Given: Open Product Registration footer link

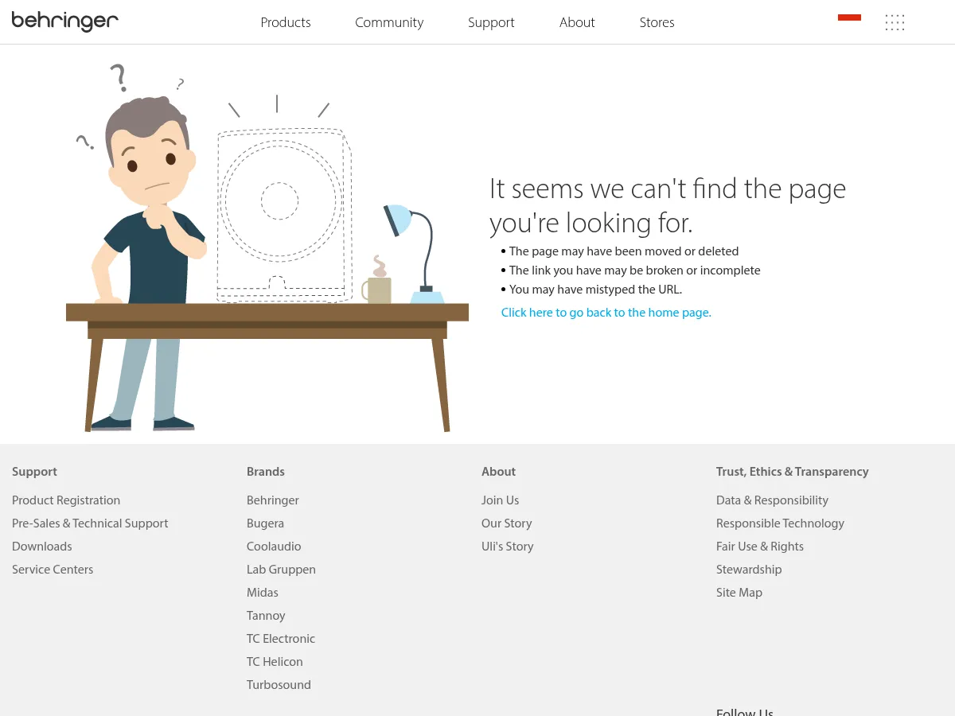Looking at the screenshot, I should (66, 500).
